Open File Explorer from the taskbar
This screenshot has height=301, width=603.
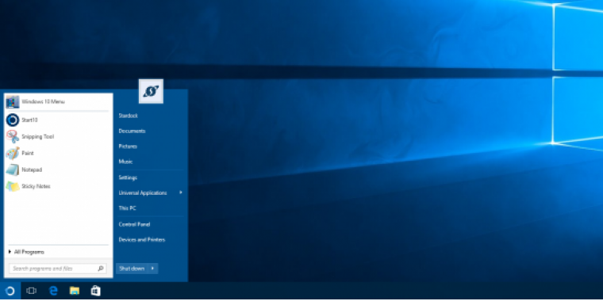click(75, 291)
